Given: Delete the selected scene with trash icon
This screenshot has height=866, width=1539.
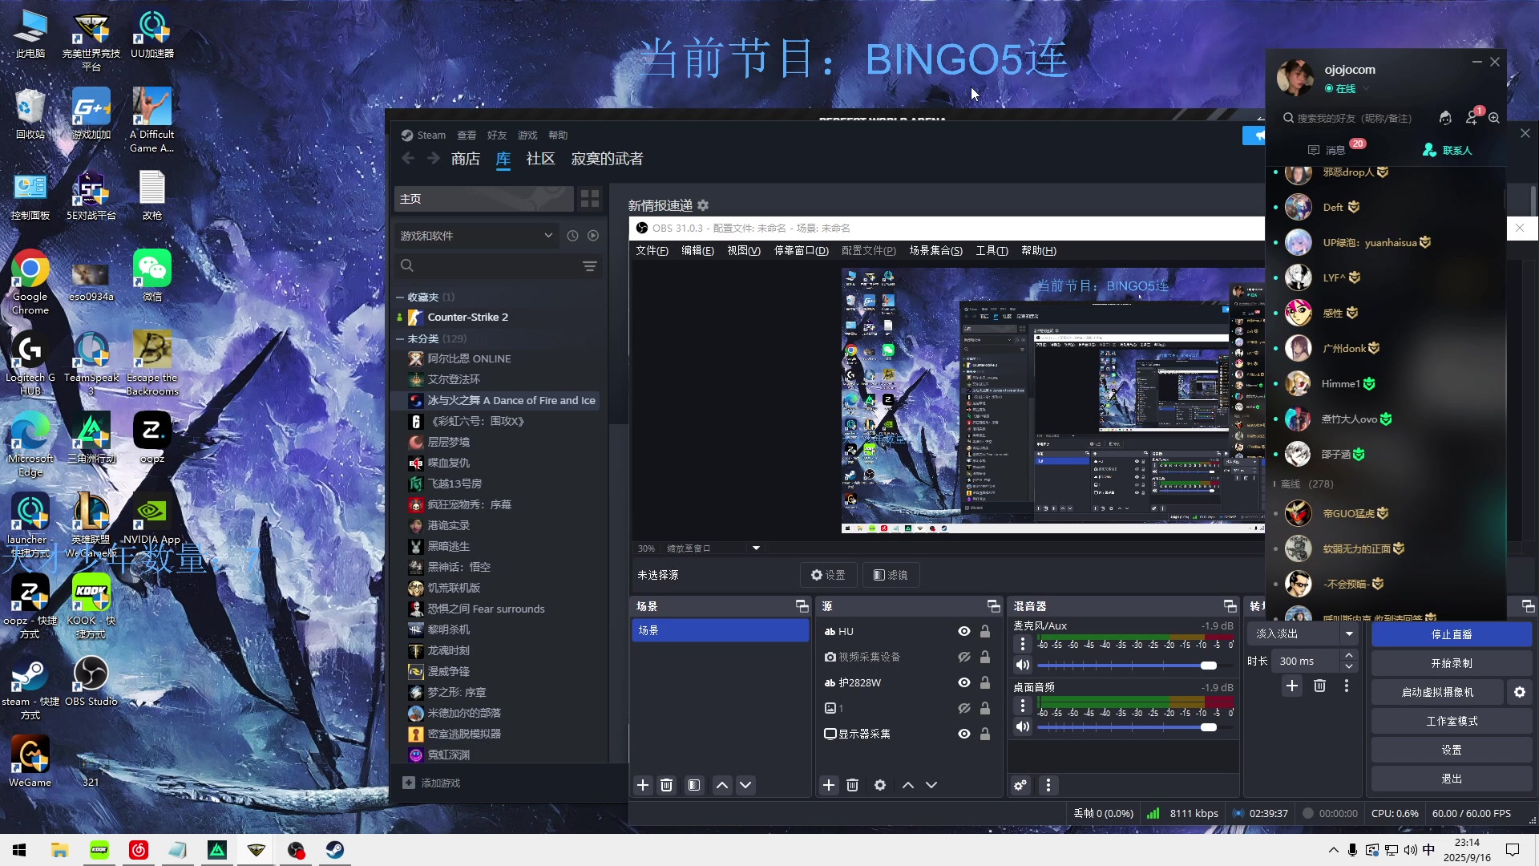Looking at the screenshot, I should coord(666,785).
